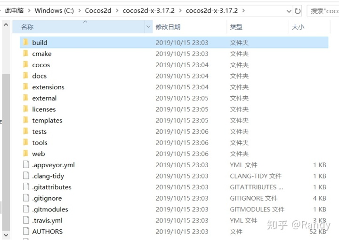
Task: Click the web folder's modified date
Action: coord(182,154)
